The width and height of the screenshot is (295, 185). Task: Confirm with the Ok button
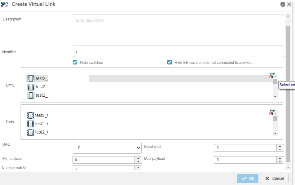(248, 178)
